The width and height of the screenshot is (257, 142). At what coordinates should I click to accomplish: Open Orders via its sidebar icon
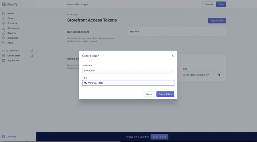(4, 18)
